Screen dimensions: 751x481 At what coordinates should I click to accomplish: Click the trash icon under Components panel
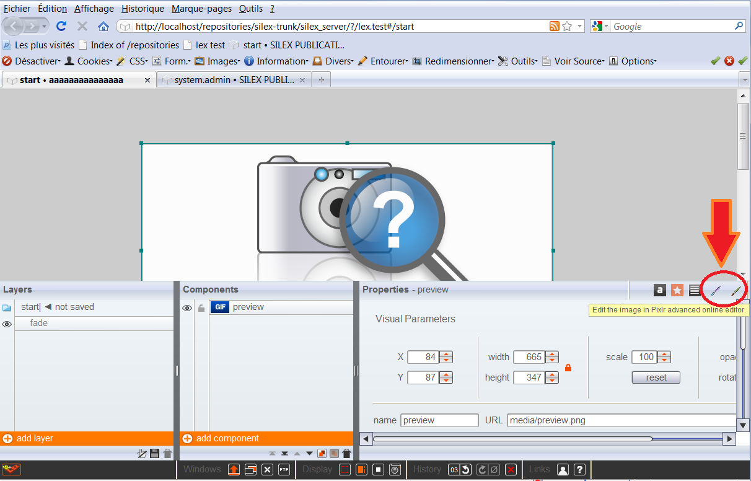pyautogui.click(x=347, y=454)
